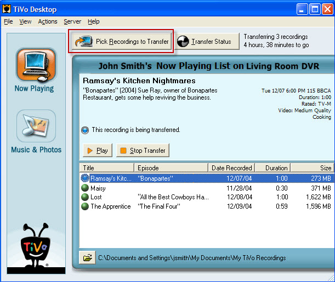Viewport: 335px width, 282px height.
Task: Click the 0:59 duration cell
Action: 282,206
